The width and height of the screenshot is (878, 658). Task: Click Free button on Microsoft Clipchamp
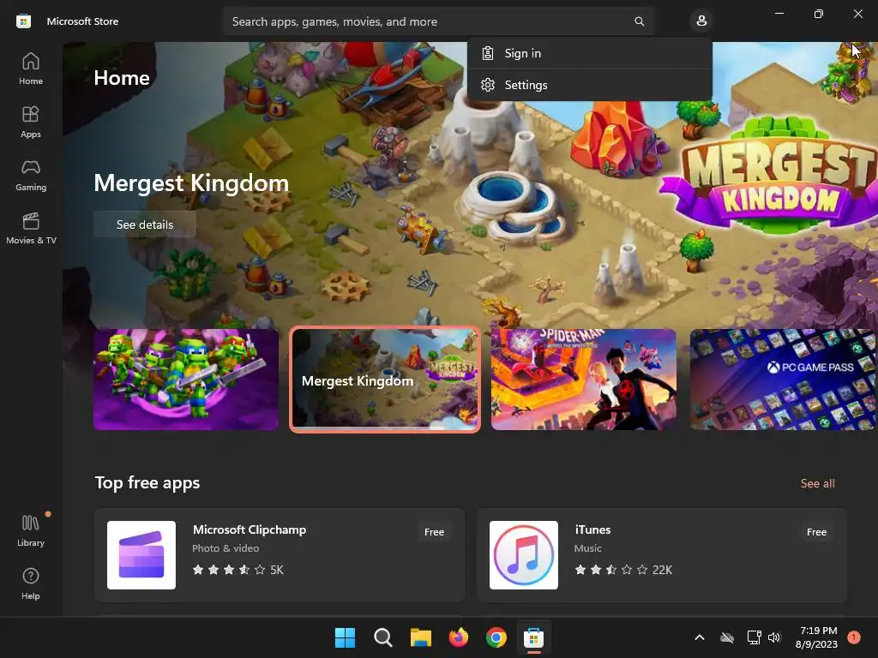pyautogui.click(x=434, y=532)
